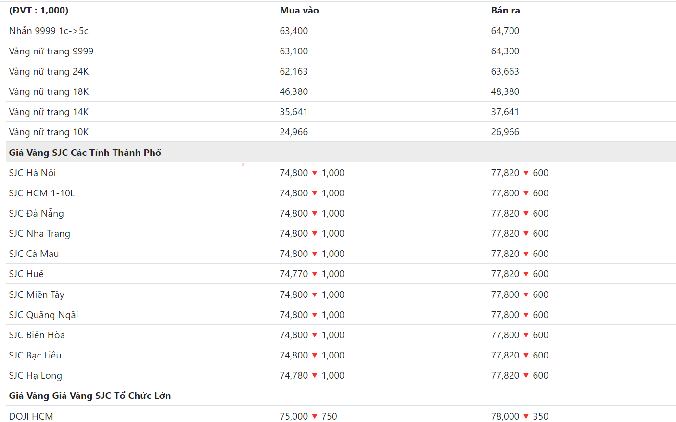Screen dimensions: 676x422
Task: Select the Nhẫn 9999 1c->5c row label
Action: [49, 31]
